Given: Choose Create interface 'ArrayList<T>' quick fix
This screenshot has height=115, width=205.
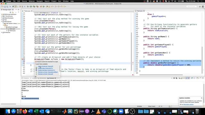Looking at the screenshot, I should (x=46, y=70).
